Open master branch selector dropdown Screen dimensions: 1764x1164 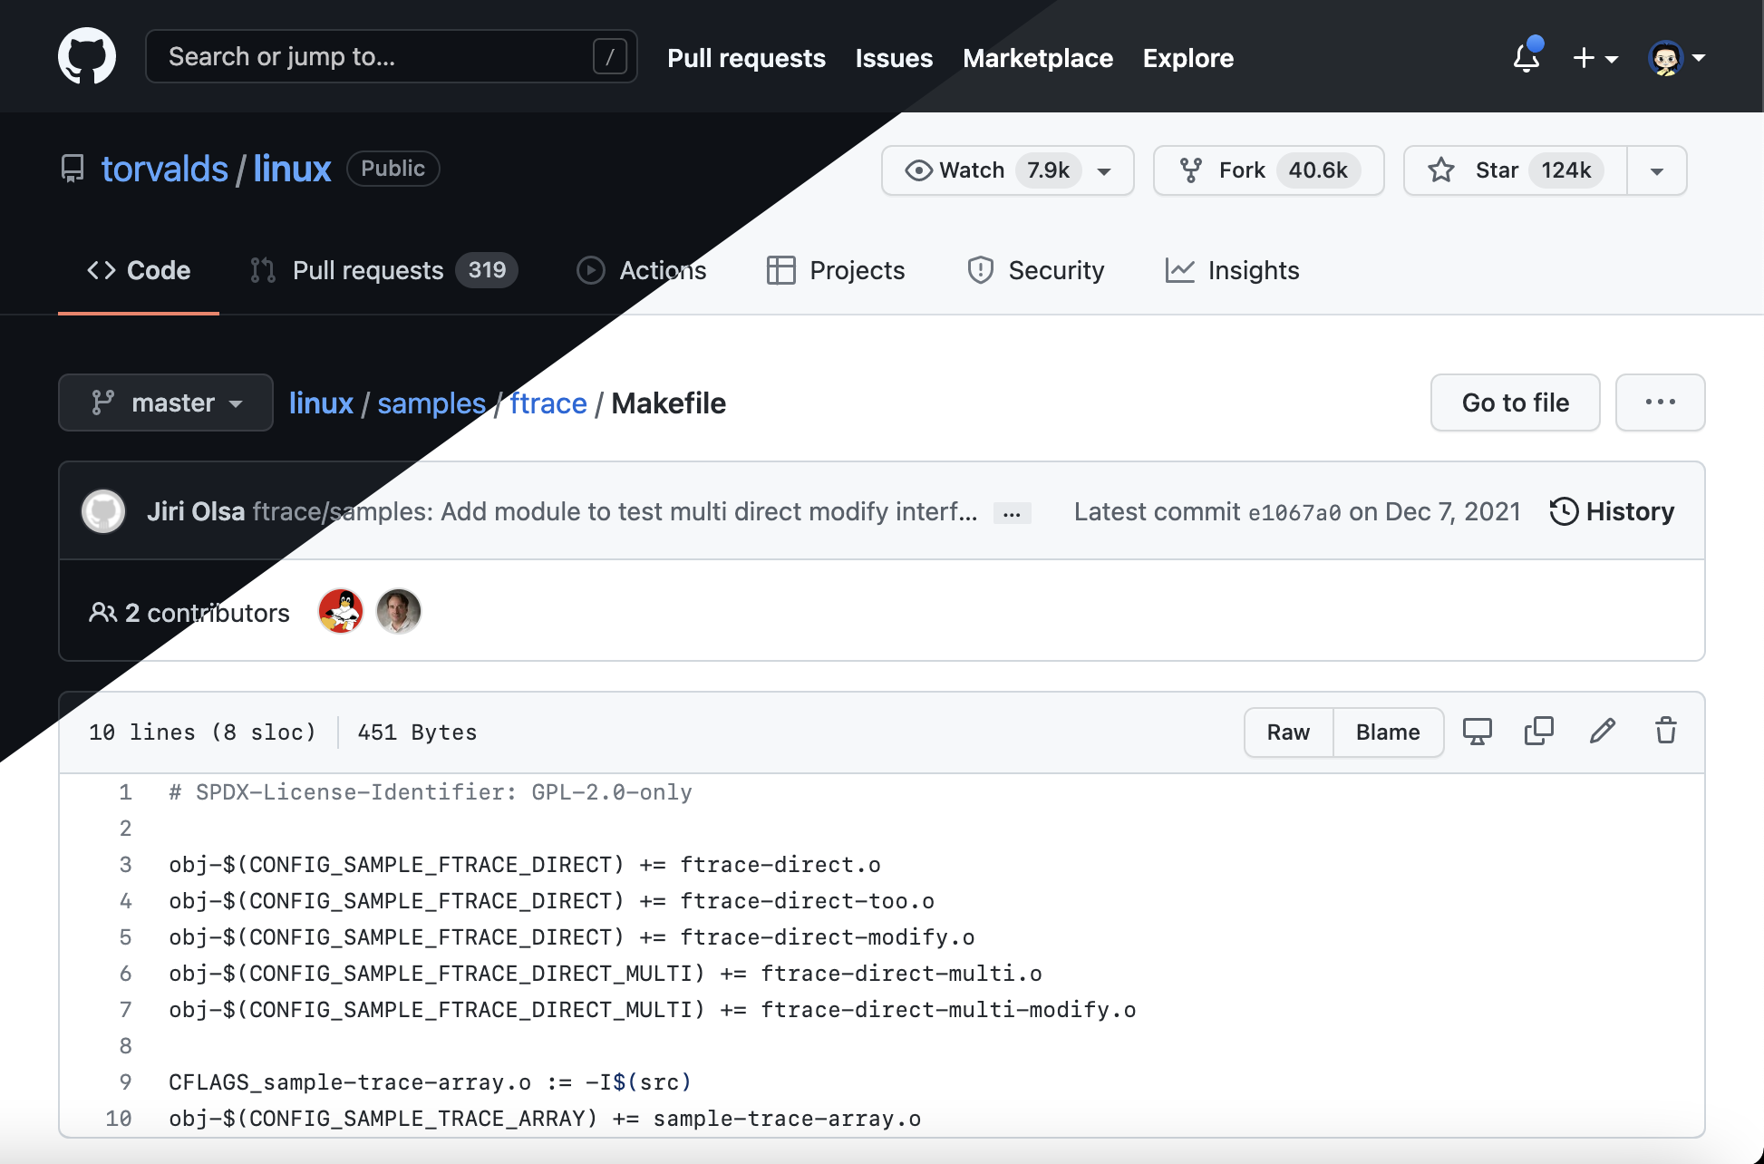click(166, 403)
